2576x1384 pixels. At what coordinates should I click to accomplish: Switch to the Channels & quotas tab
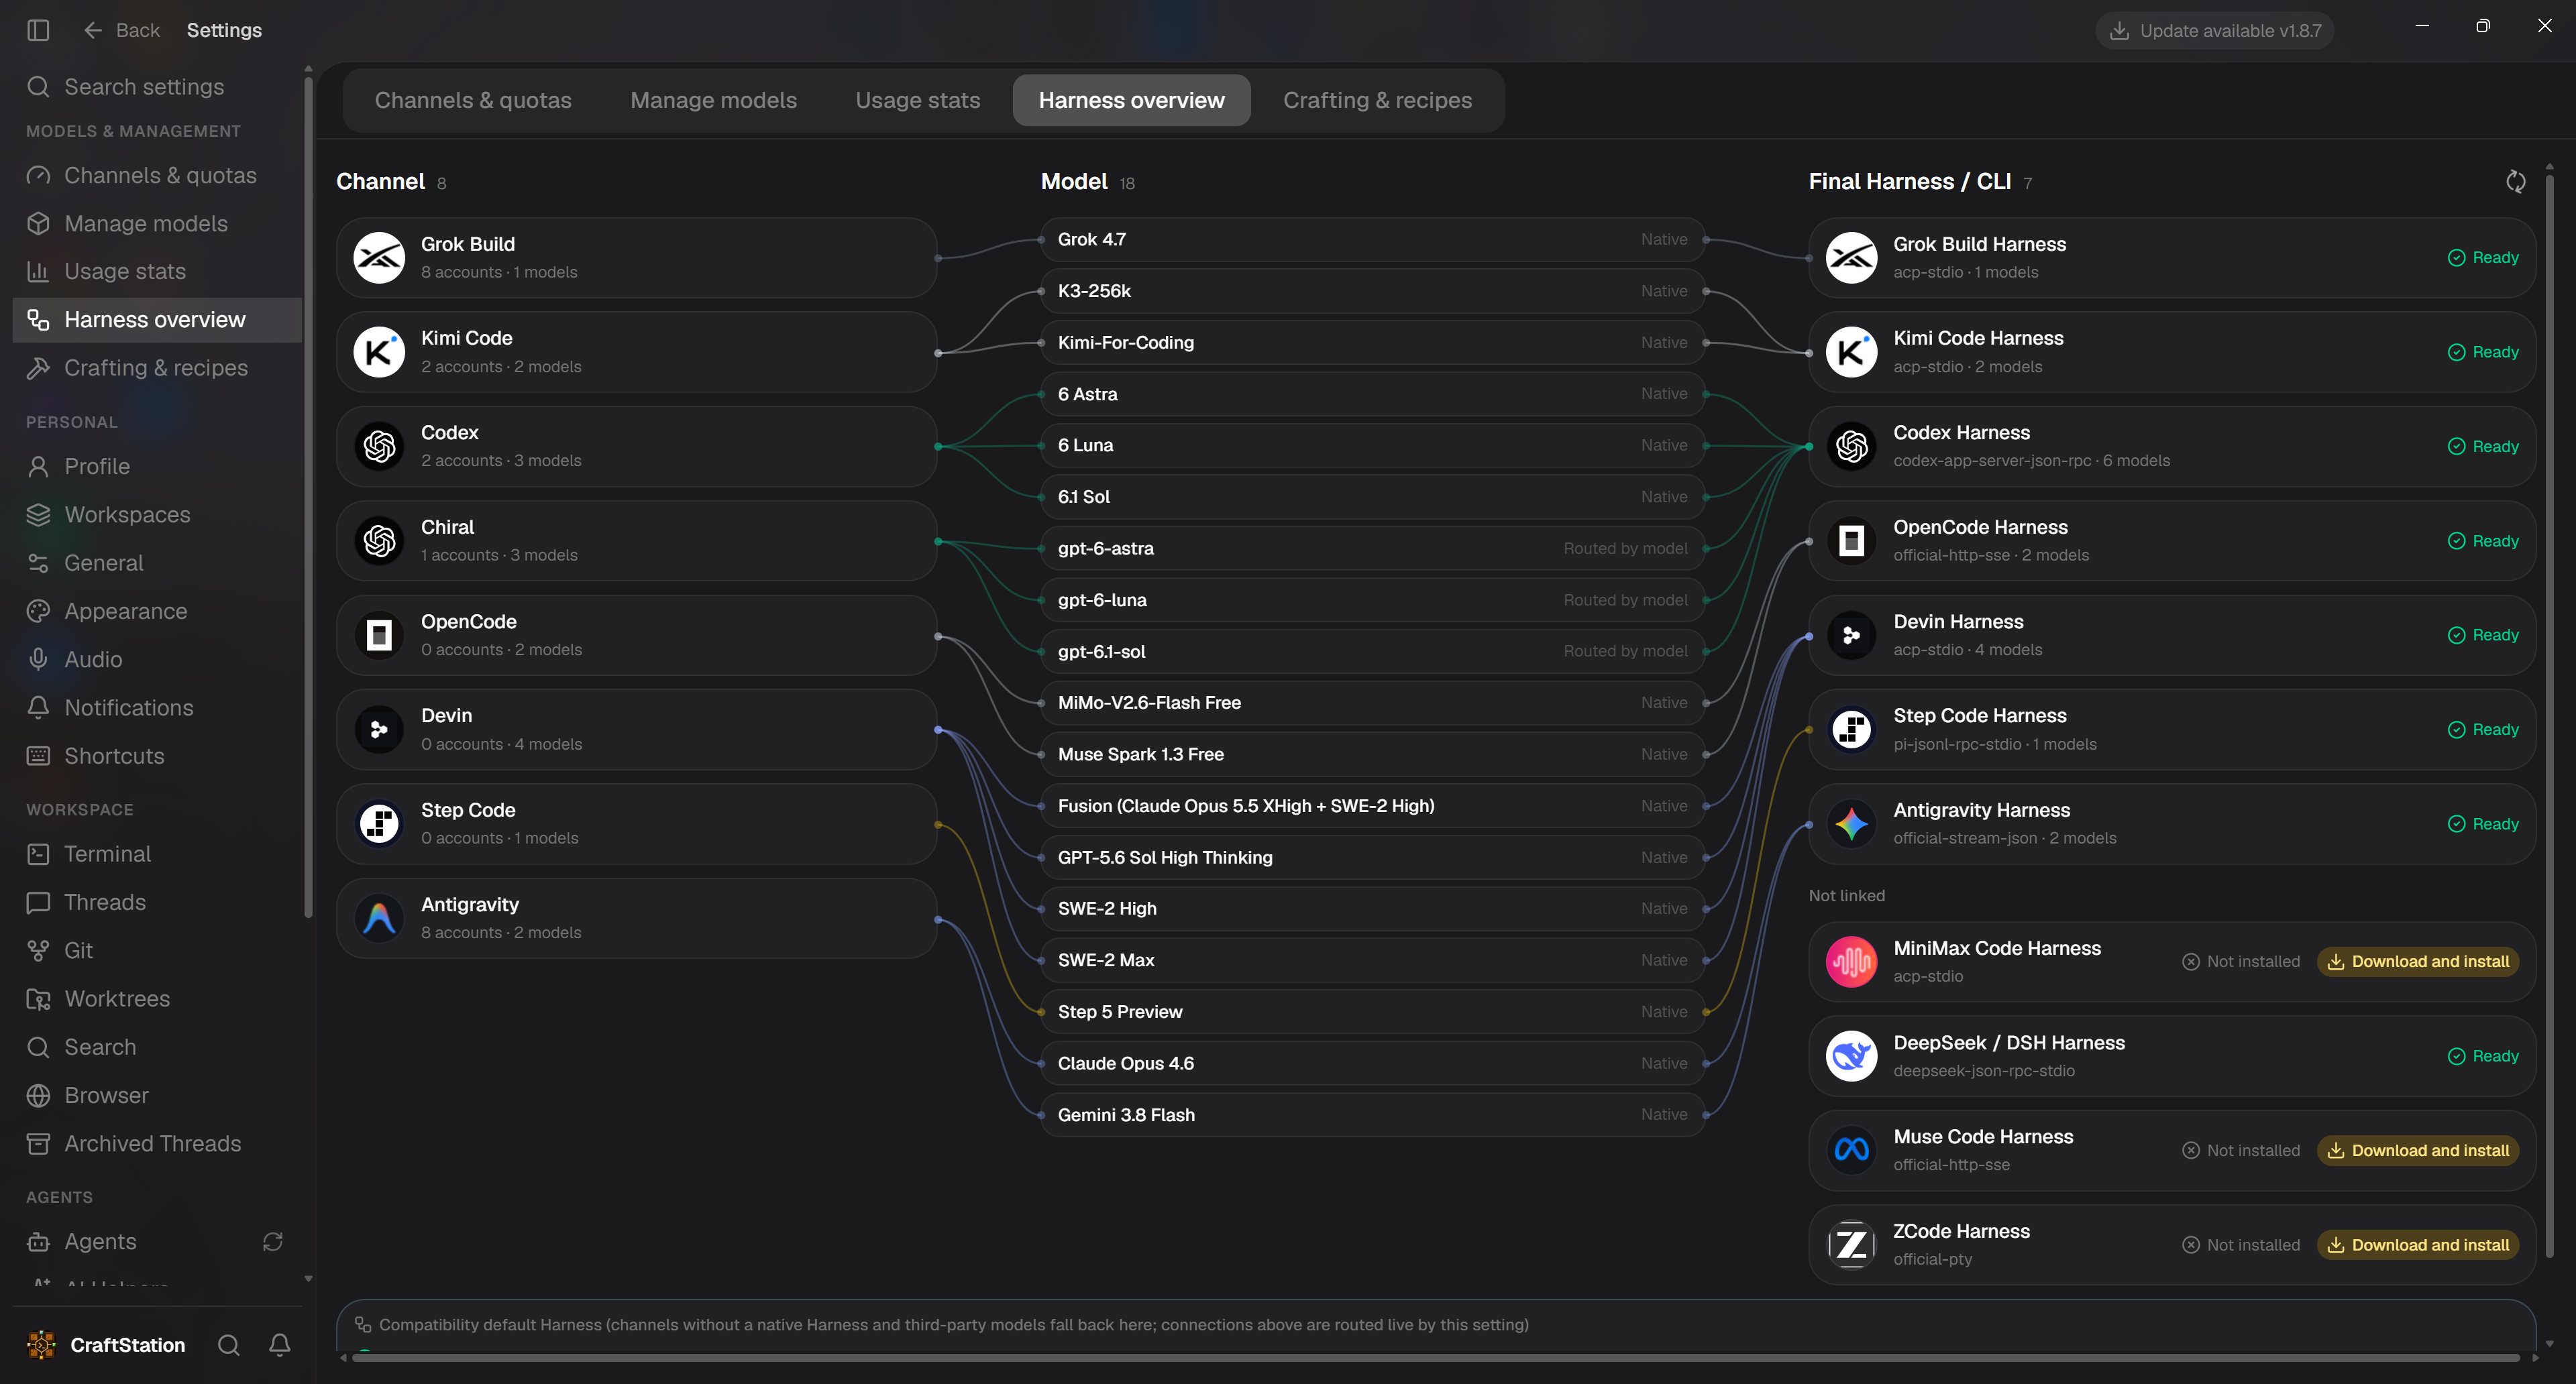pyautogui.click(x=473, y=100)
